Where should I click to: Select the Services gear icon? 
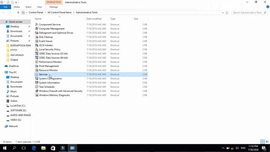coord(37,74)
